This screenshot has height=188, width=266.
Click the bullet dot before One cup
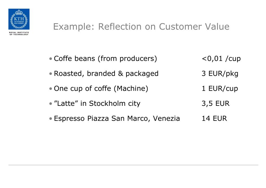(50, 89)
